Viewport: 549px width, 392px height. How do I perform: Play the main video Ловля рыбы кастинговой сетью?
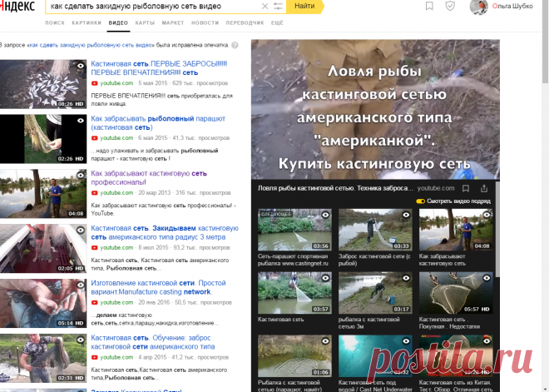[375, 110]
